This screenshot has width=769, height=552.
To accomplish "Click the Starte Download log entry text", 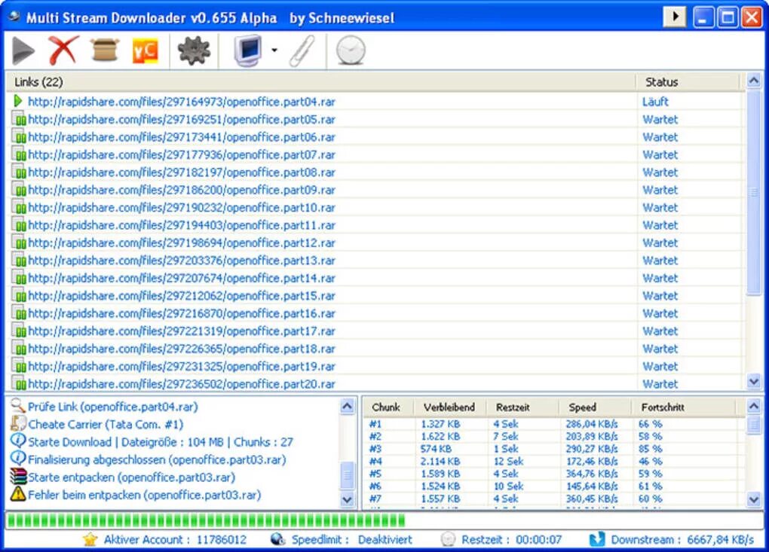I will 161,442.
